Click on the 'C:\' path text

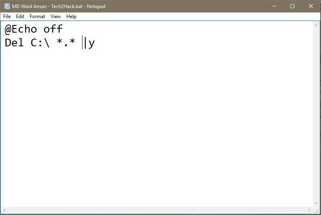click(40, 43)
